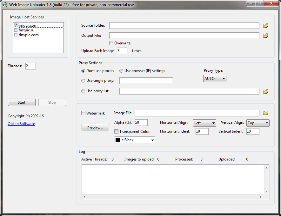Click the 'Uploaded:' label in the Log
The width and height of the screenshot is (281, 216).
[x=227, y=159]
